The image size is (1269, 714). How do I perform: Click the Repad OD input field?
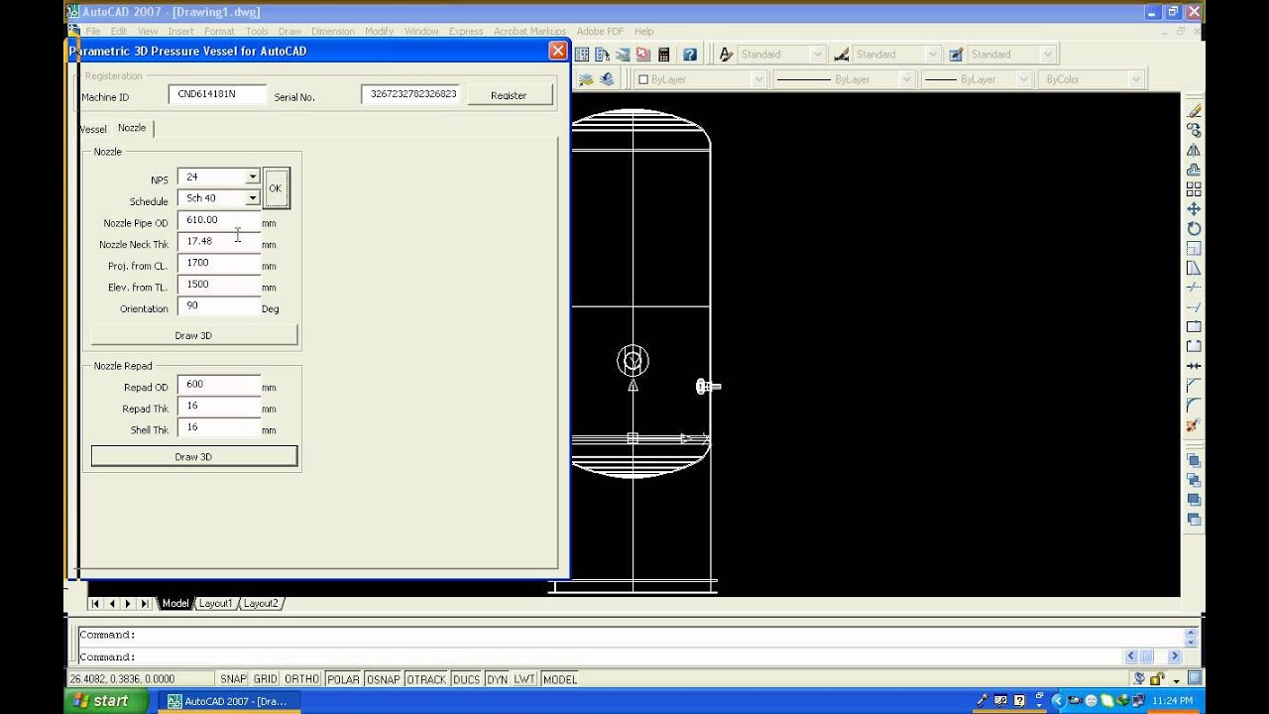point(218,385)
